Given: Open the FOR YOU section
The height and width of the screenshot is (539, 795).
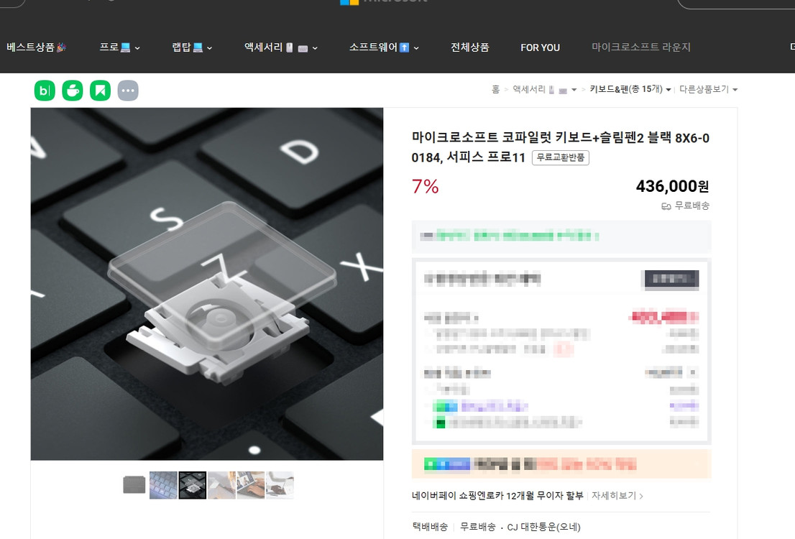Looking at the screenshot, I should pos(540,47).
